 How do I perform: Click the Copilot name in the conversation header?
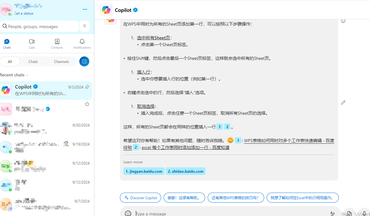coord(123,10)
